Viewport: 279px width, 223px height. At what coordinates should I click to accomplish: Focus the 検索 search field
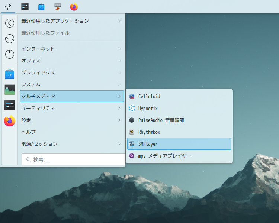[x=73, y=159]
